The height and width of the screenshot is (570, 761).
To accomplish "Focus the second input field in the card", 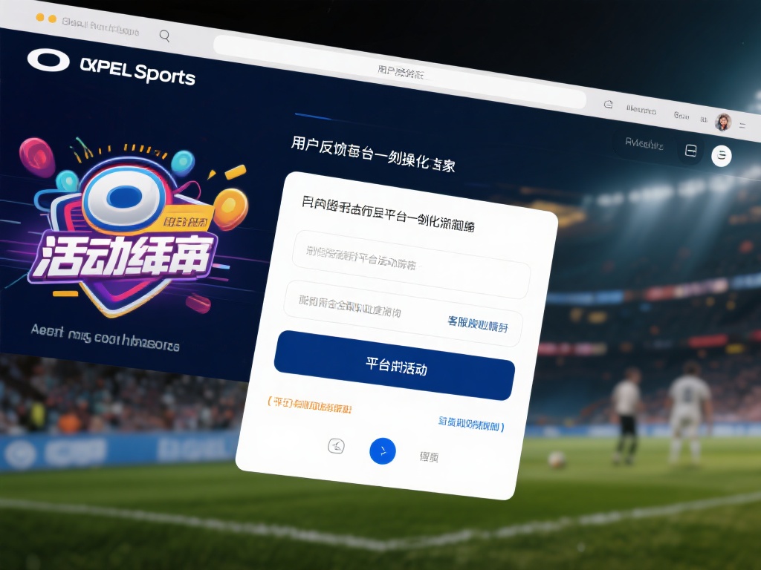I will (403, 313).
